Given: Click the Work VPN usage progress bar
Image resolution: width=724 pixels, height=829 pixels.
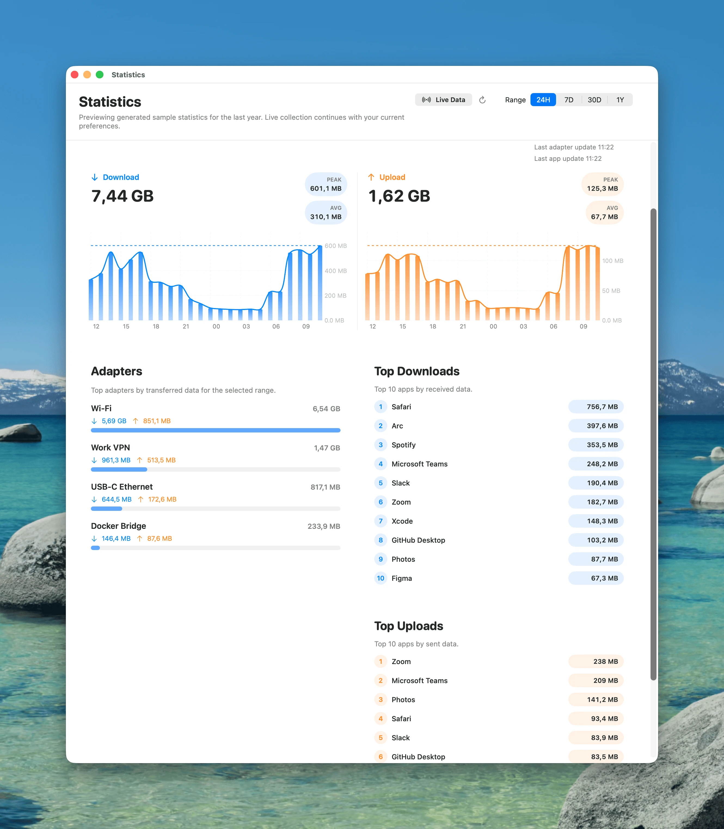Looking at the screenshot, I should (x=215, y=469).
